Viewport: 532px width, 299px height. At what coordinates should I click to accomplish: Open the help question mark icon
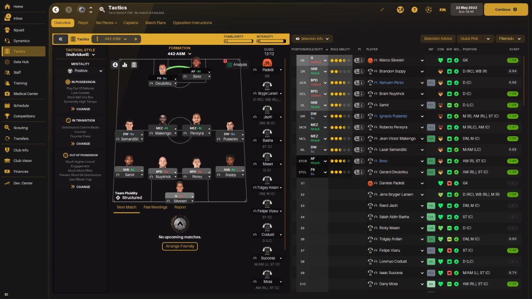(414, 10)
